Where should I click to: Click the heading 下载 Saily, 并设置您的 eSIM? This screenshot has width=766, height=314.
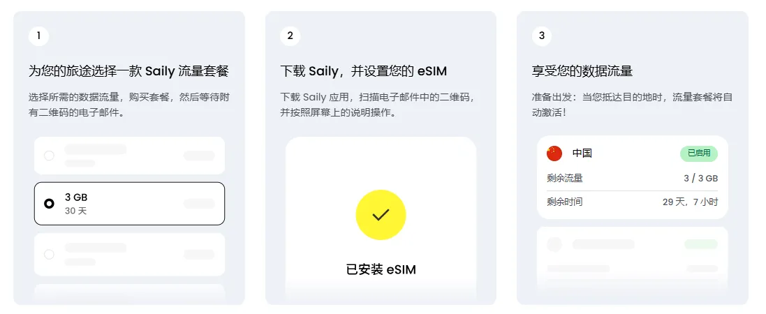click(x=363, y=71)
